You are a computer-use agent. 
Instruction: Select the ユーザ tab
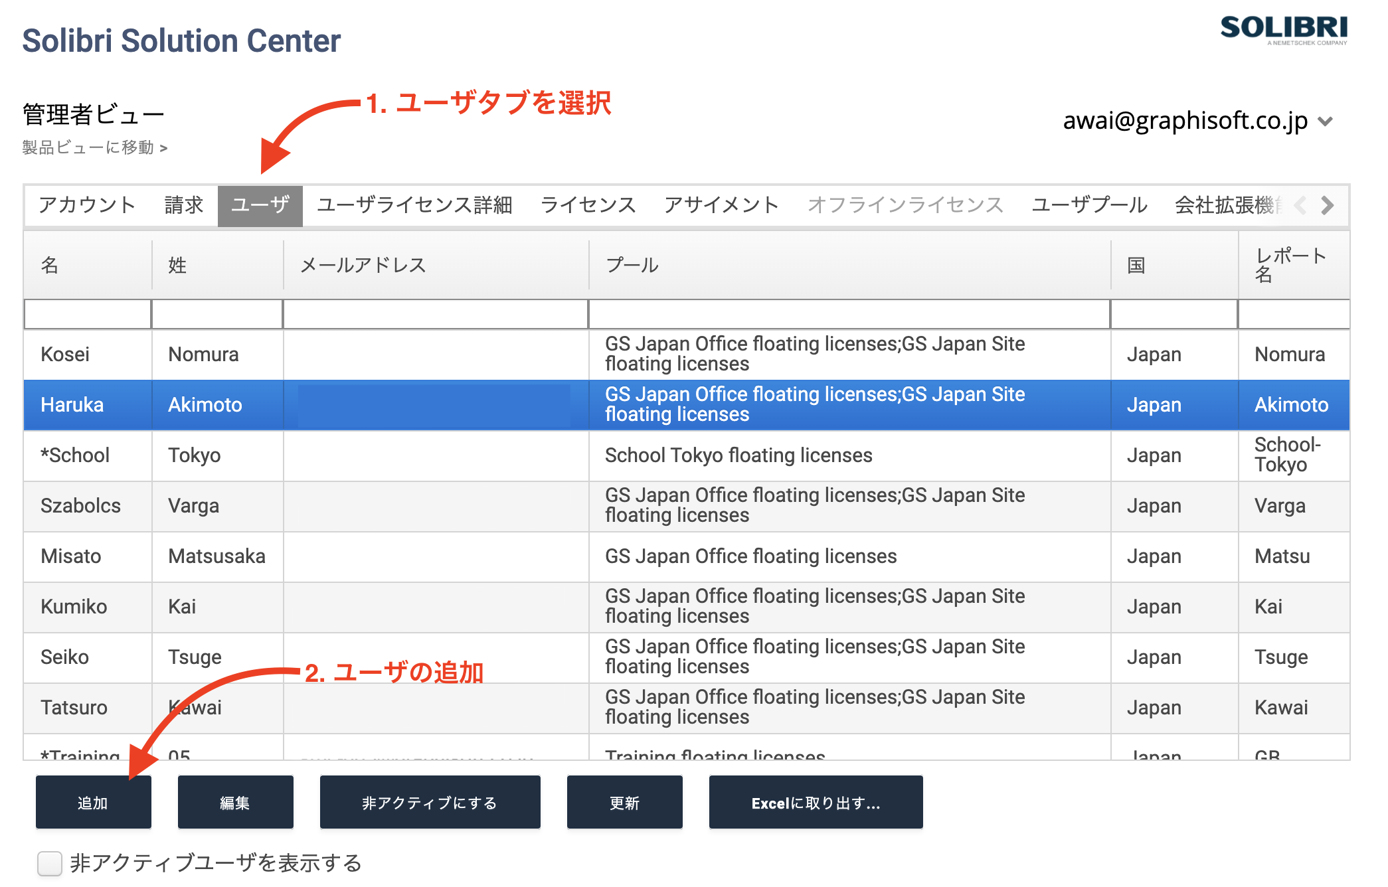[260, 205]
